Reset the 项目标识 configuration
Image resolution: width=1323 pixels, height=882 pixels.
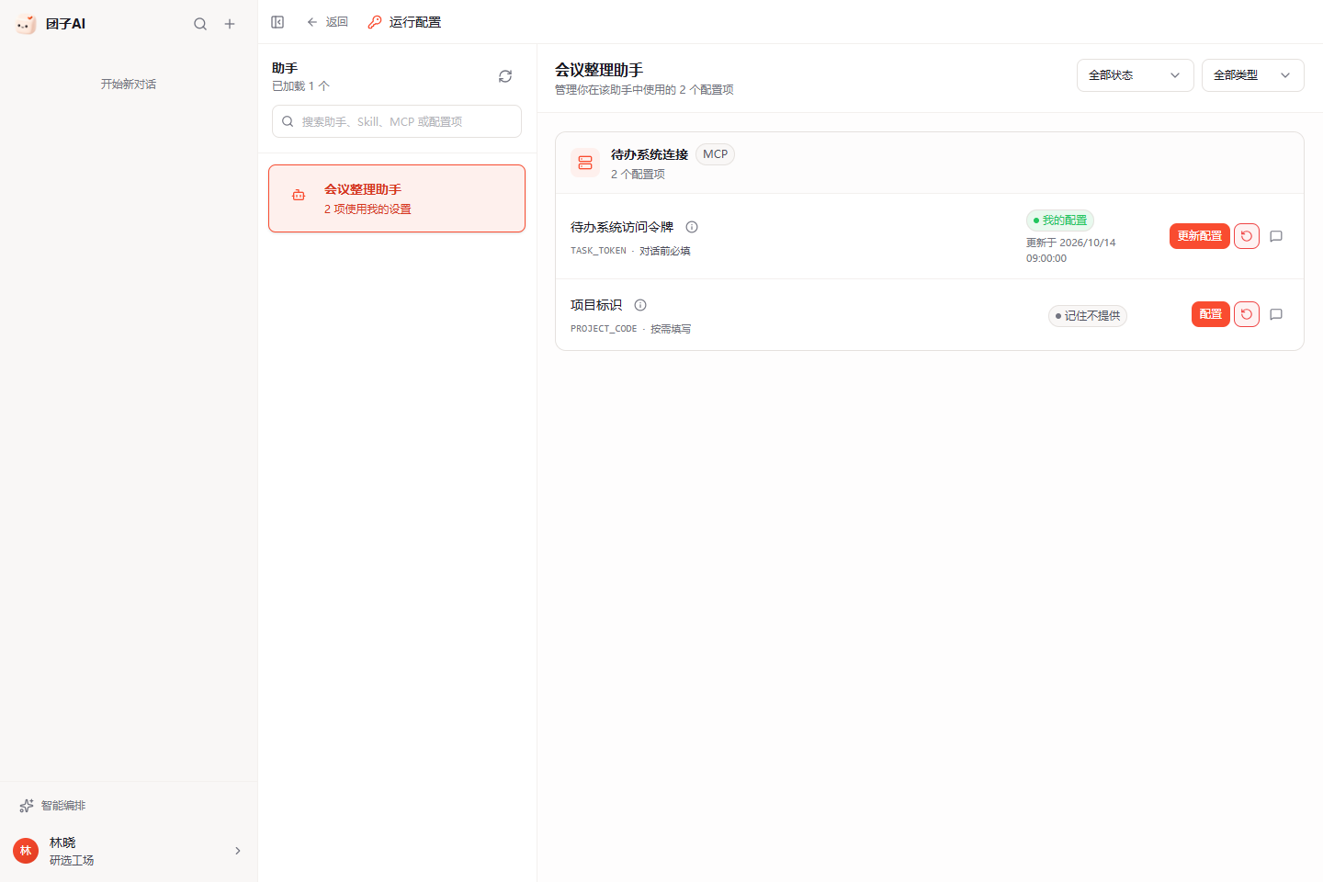coord(1247,314)
